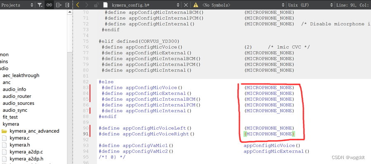Click the #endif on line 88

pyautogui.click(x=108, y=116)
